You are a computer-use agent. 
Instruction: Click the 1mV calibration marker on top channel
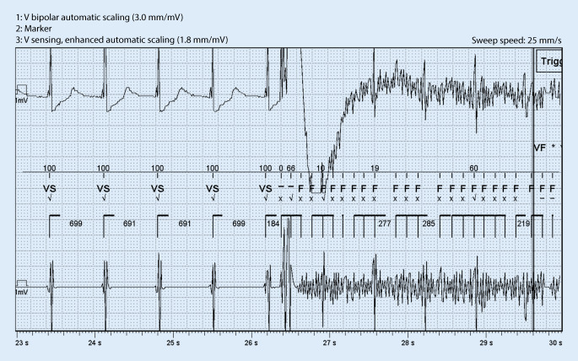pos(21,93)
